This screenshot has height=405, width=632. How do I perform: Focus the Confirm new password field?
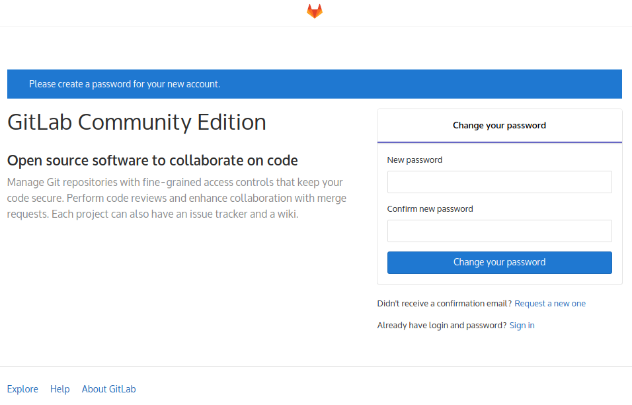(x=499, y=231)
